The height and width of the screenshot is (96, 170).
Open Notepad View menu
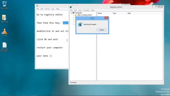53,9
